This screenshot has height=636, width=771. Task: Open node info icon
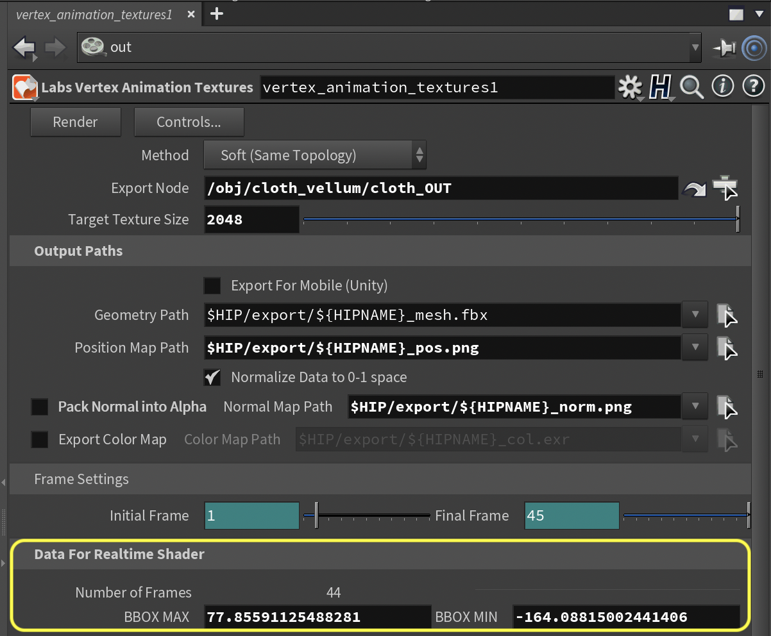723,86
